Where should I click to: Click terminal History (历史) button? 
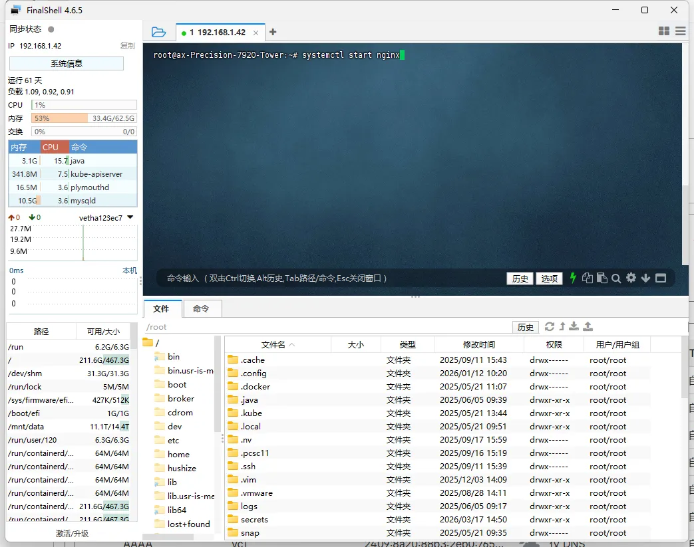520,278
